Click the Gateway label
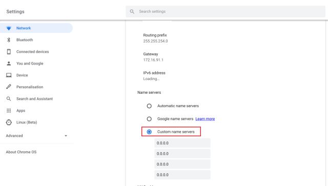This screenshot has width=328, height=186. click(150, 54)
